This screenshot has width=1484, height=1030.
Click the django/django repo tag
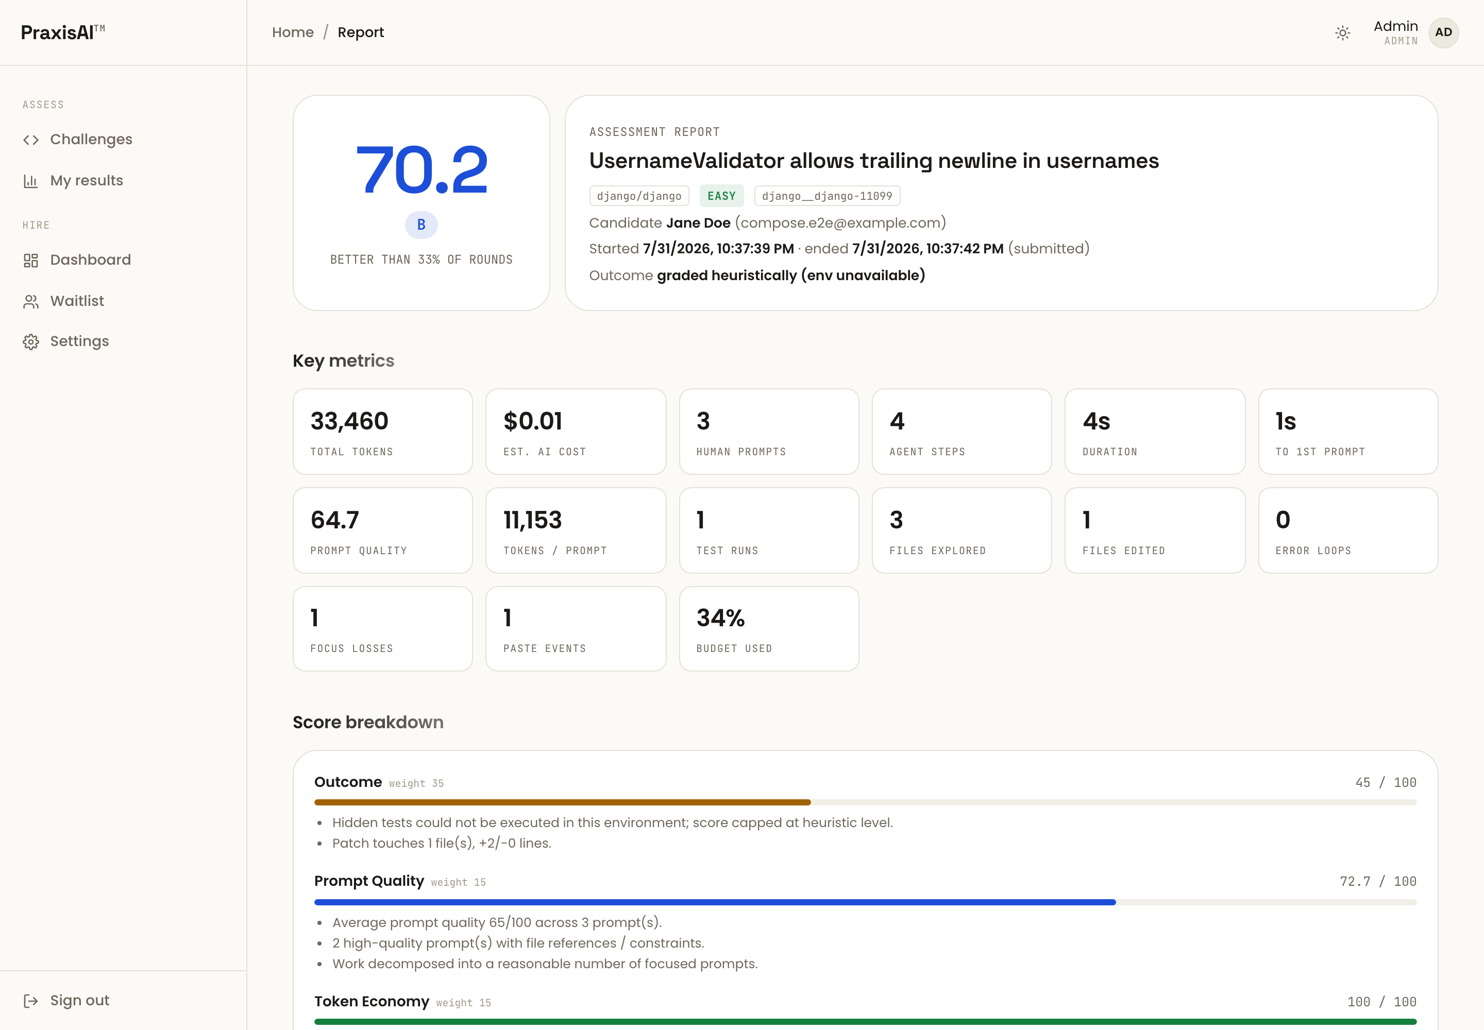[638, 196]
